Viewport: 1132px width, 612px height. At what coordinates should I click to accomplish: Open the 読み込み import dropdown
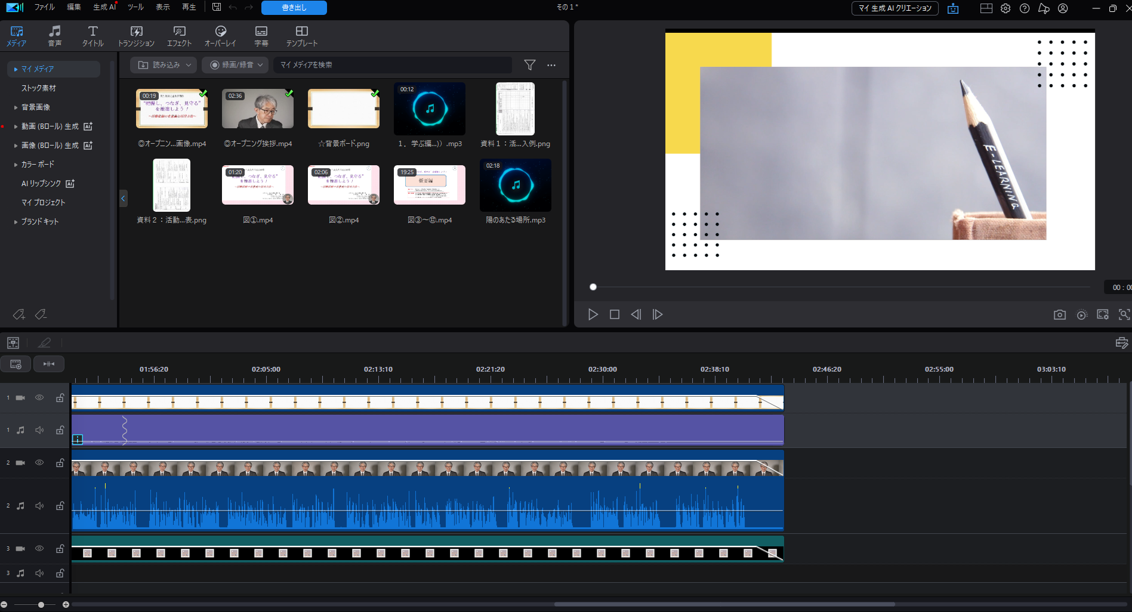click(x=164, y=65)
